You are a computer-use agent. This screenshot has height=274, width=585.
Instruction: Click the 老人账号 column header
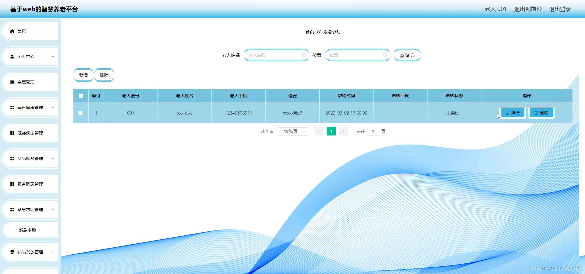click(131, 96)
